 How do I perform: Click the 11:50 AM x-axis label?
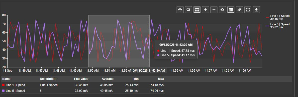[x=92, y=71]
